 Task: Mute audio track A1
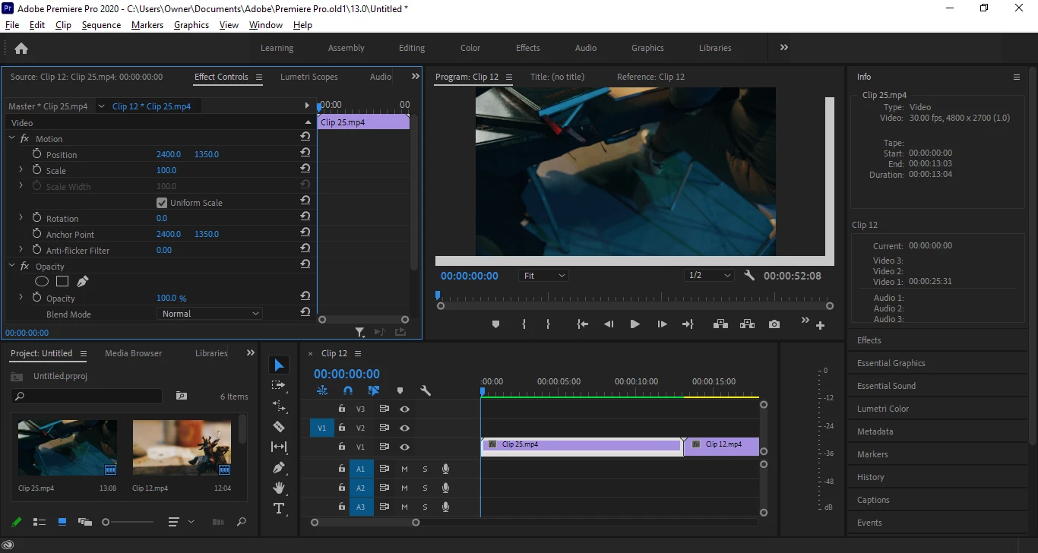(x=404, y=469)
